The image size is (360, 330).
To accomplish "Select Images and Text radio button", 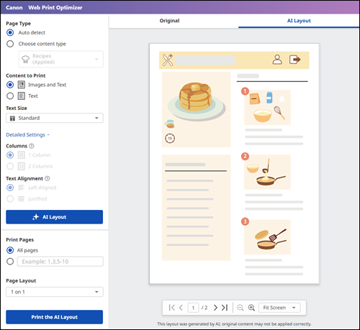I will (10, 85).
